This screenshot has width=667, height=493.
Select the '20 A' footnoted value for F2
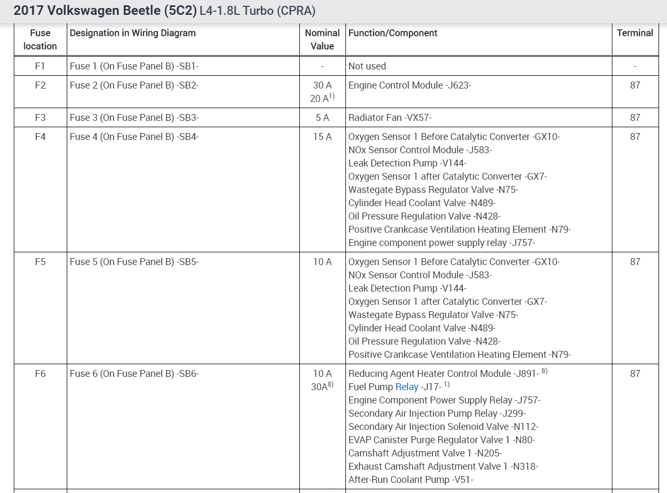pos(322,99)
